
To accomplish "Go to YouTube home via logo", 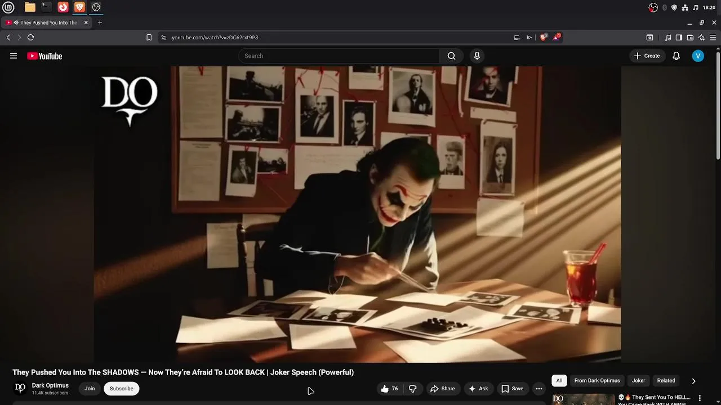I will (44, 56).
